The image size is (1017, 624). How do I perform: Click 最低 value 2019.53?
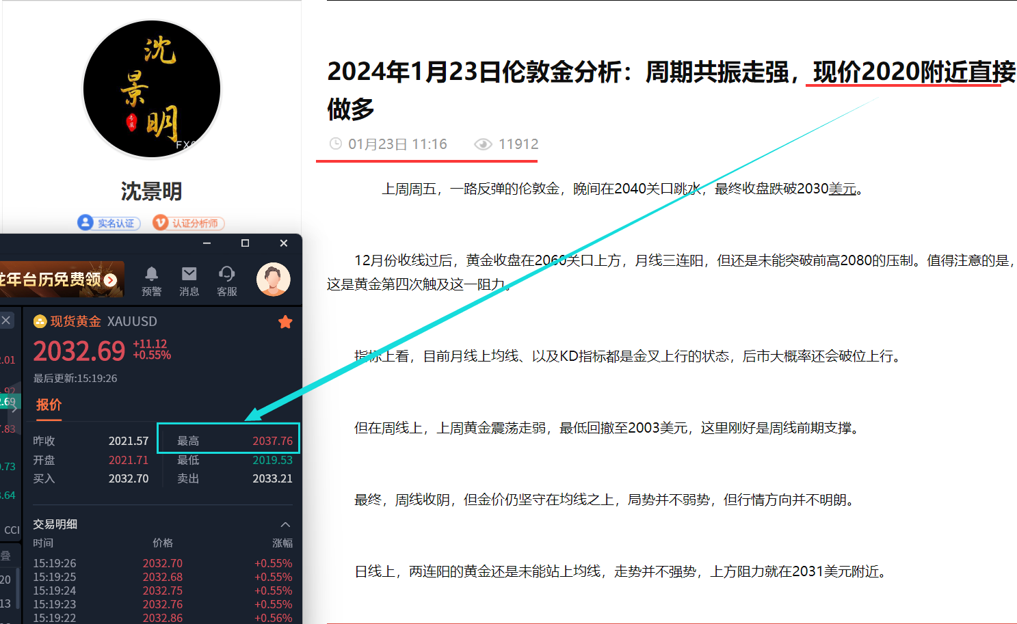272,461
